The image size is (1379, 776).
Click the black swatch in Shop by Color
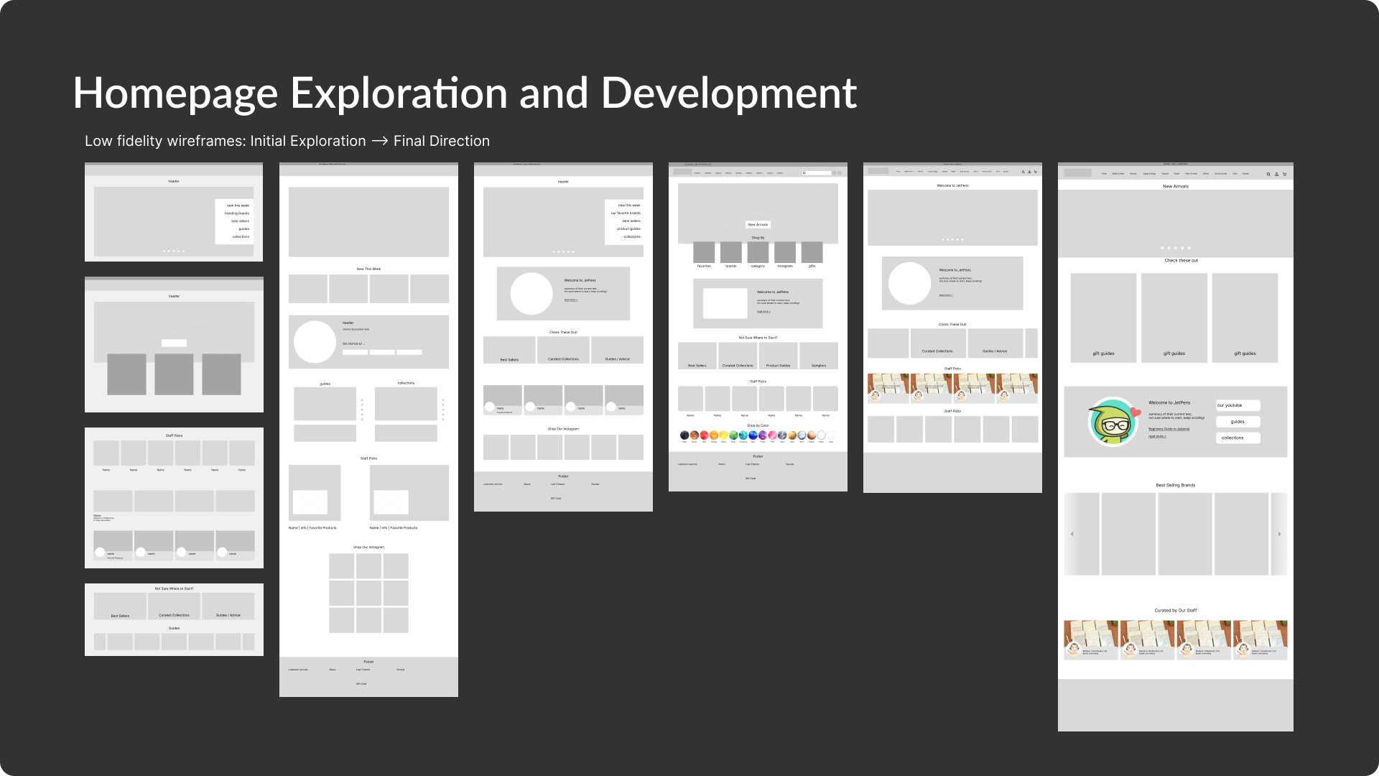(x=684, y=435)
